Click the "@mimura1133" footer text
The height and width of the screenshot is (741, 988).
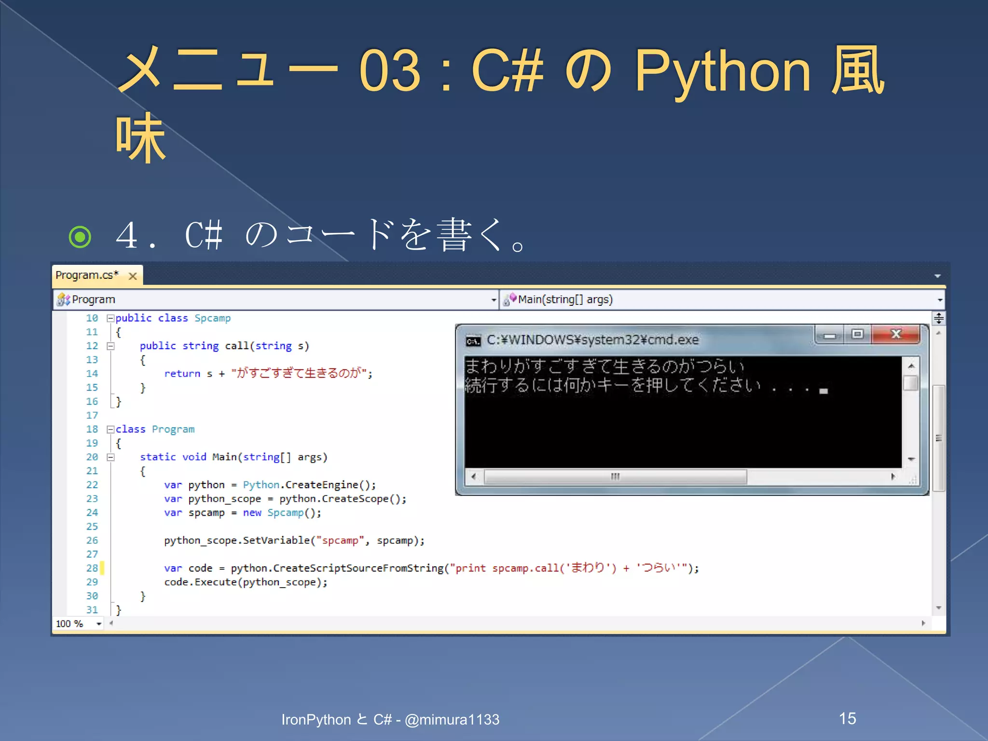[x=452, y=720]
